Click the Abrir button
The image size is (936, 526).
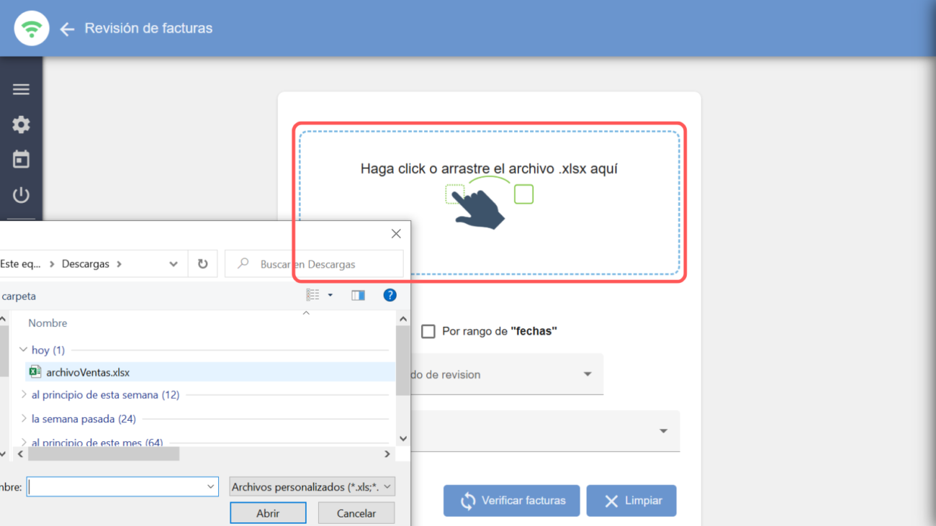coord(268,513)
